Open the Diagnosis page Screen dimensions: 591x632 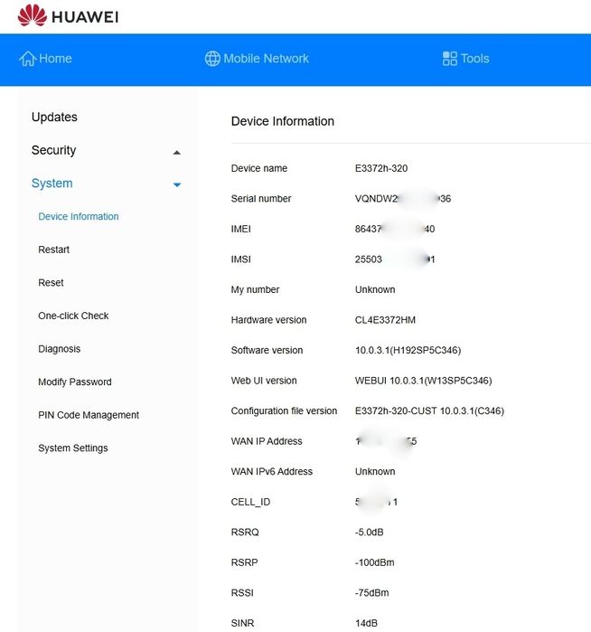60,349
